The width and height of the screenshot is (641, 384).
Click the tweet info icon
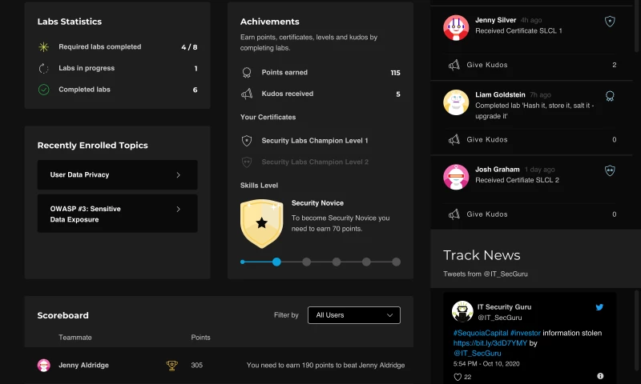(600, 376)
